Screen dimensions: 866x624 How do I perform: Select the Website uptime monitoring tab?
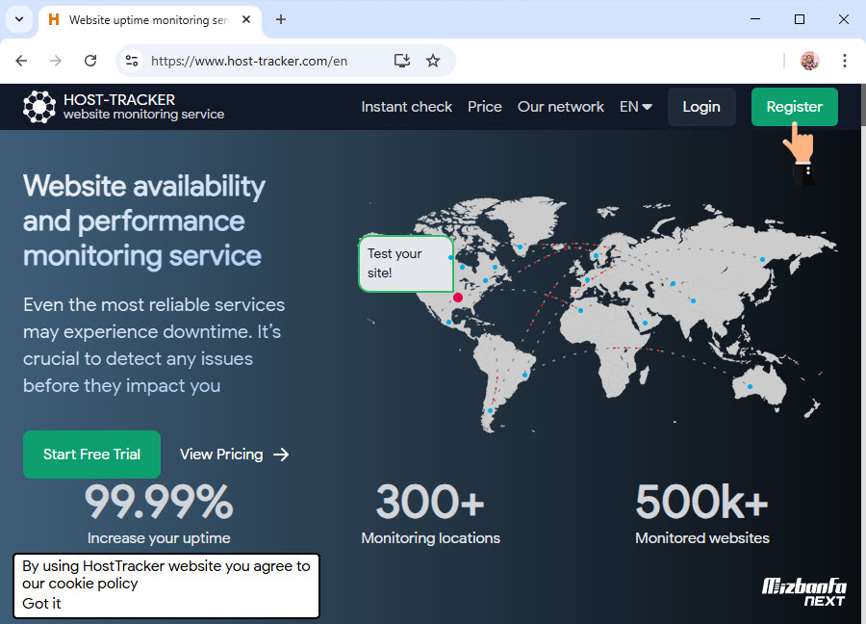(x=149, y=20)
